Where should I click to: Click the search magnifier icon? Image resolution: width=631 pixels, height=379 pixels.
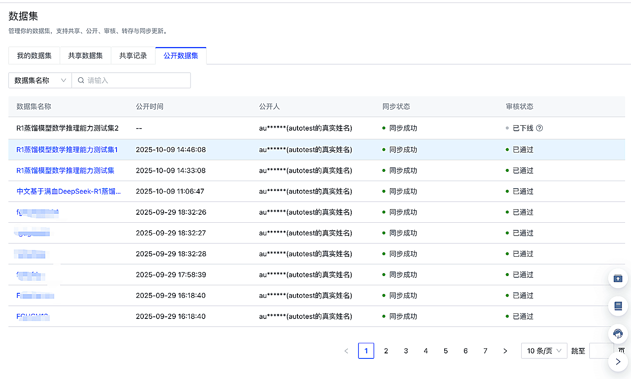81,80
